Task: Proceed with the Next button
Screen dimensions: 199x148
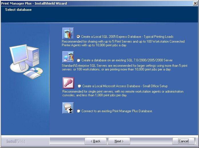Action: [119, 141]
